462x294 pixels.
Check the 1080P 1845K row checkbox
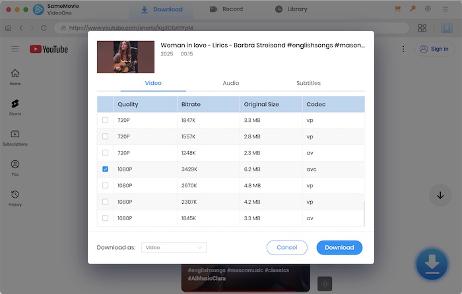pyautogui.click(x=105, y=218)
